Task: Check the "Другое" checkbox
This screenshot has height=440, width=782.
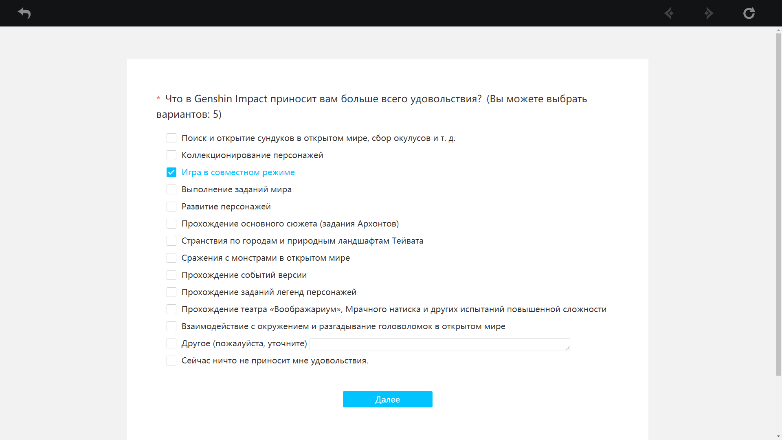Action: (171, 343)
